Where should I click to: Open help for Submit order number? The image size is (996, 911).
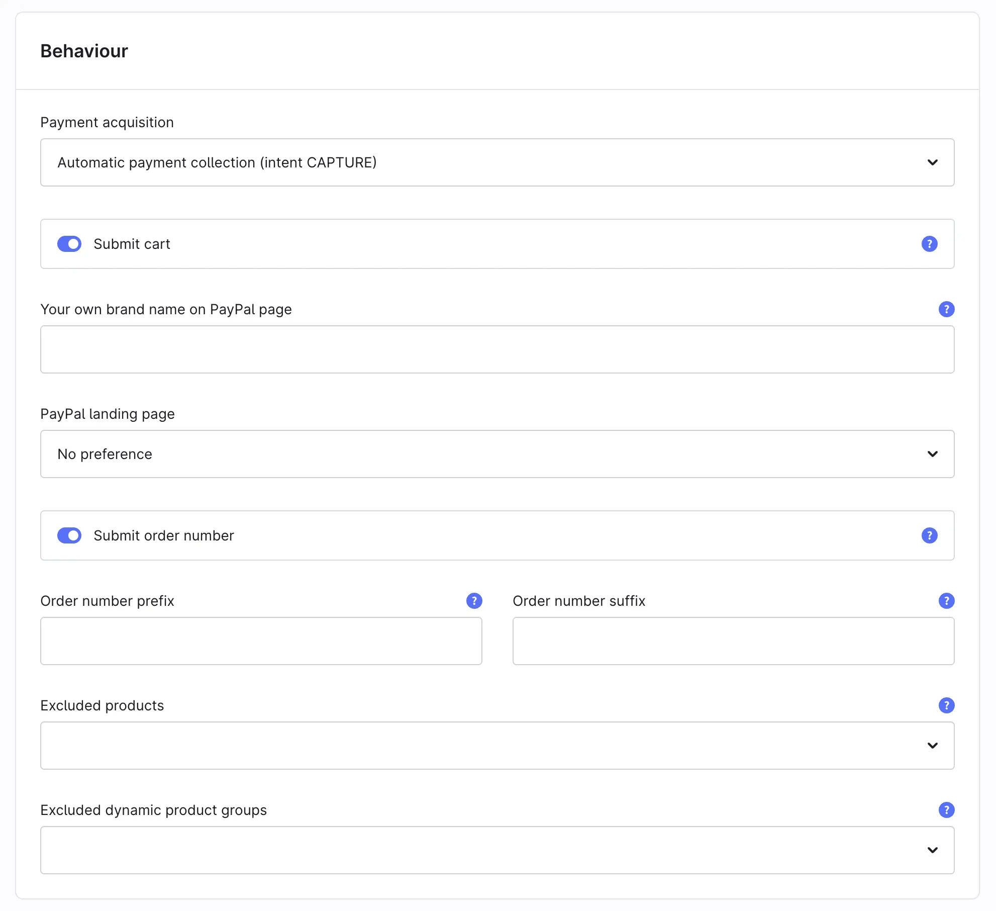929,535
